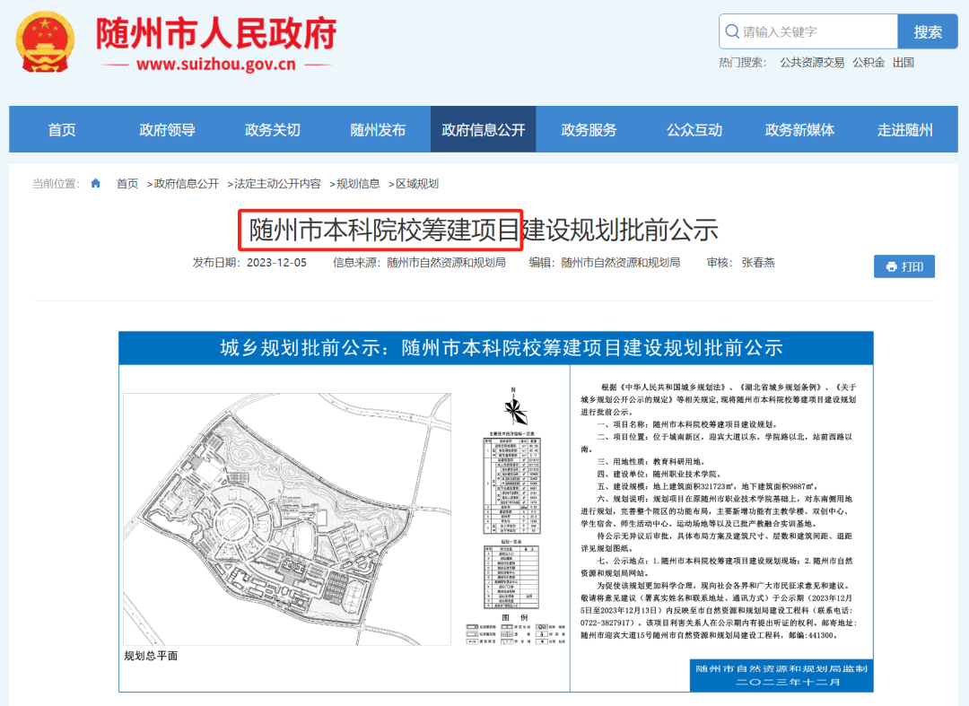Focus the keyword search input field
969x706 pixels.
pos(816,31)
